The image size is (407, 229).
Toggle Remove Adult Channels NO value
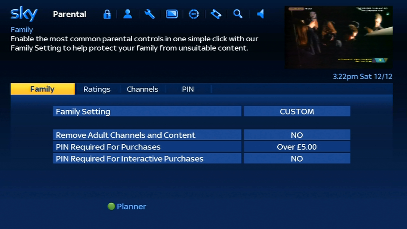tap(297, 135)
